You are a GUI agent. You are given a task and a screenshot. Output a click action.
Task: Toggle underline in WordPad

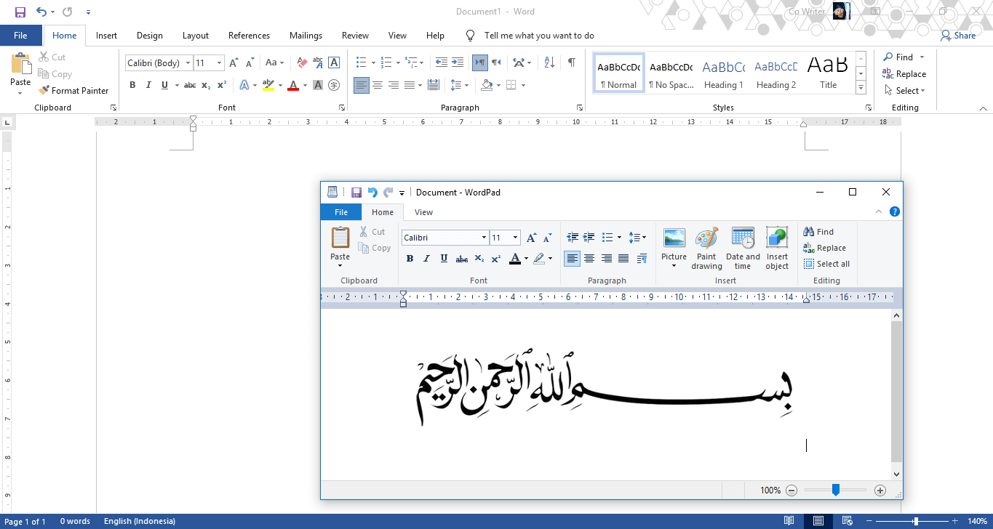coord(444,258)
